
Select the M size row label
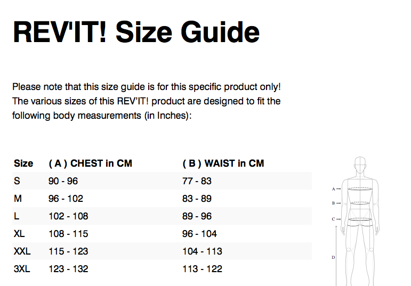[18, 199]
